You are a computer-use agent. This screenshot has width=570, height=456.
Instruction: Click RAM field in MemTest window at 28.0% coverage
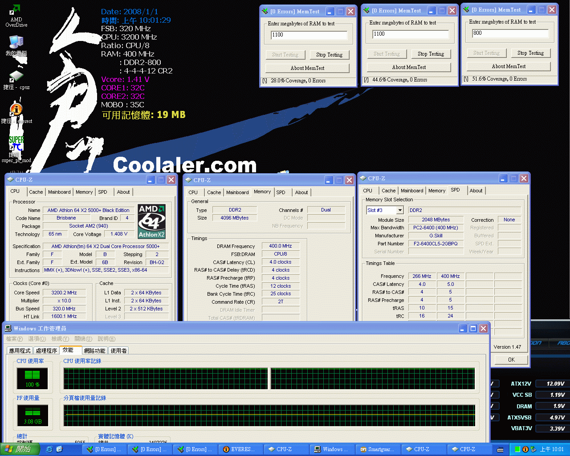pyautogui.click(x=309, y=35)
